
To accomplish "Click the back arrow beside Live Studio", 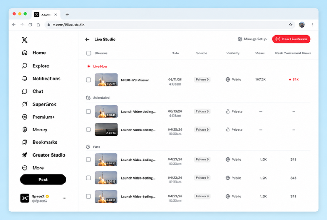I will tap(87, 40).
